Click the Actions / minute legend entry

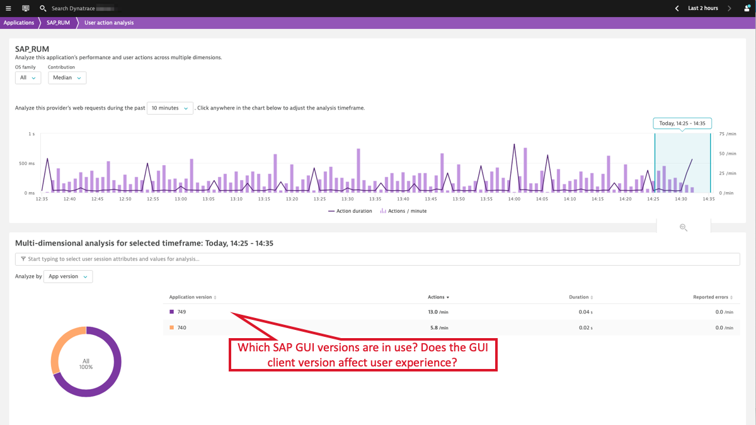click(x=403, y=211)
